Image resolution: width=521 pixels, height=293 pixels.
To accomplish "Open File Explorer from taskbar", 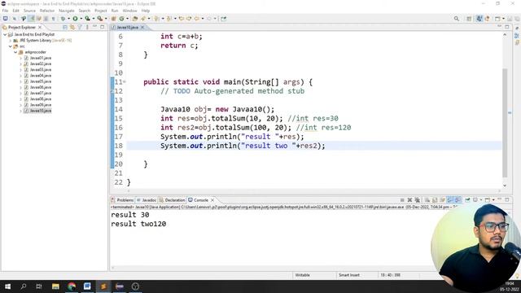I will click(x=55, y=286).
